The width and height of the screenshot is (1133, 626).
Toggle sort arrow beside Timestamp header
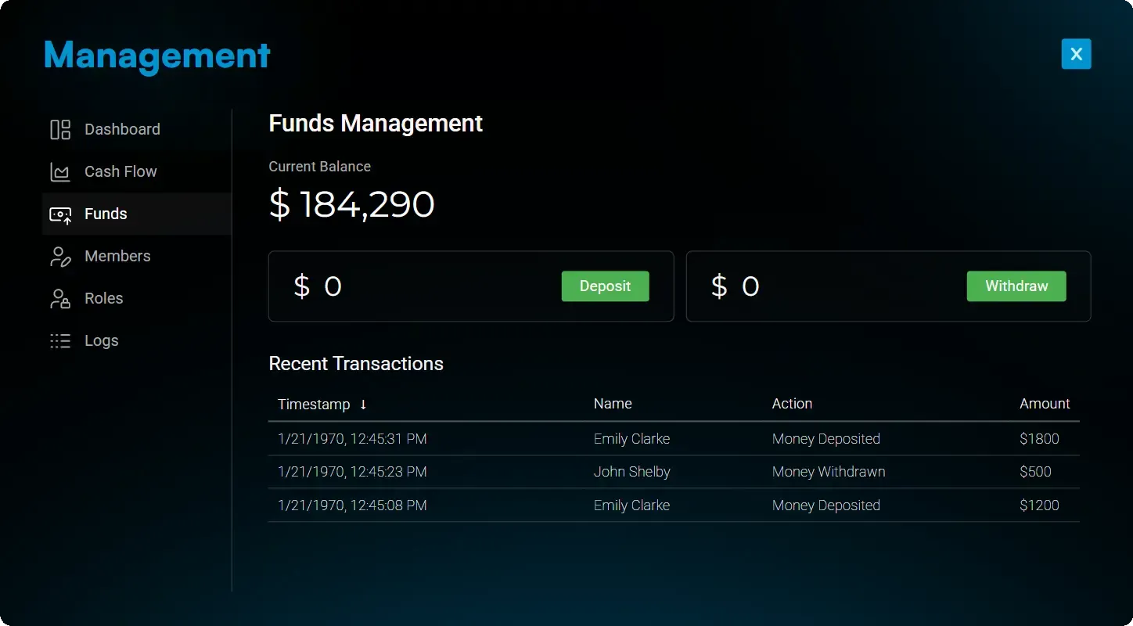pos(363,405)
